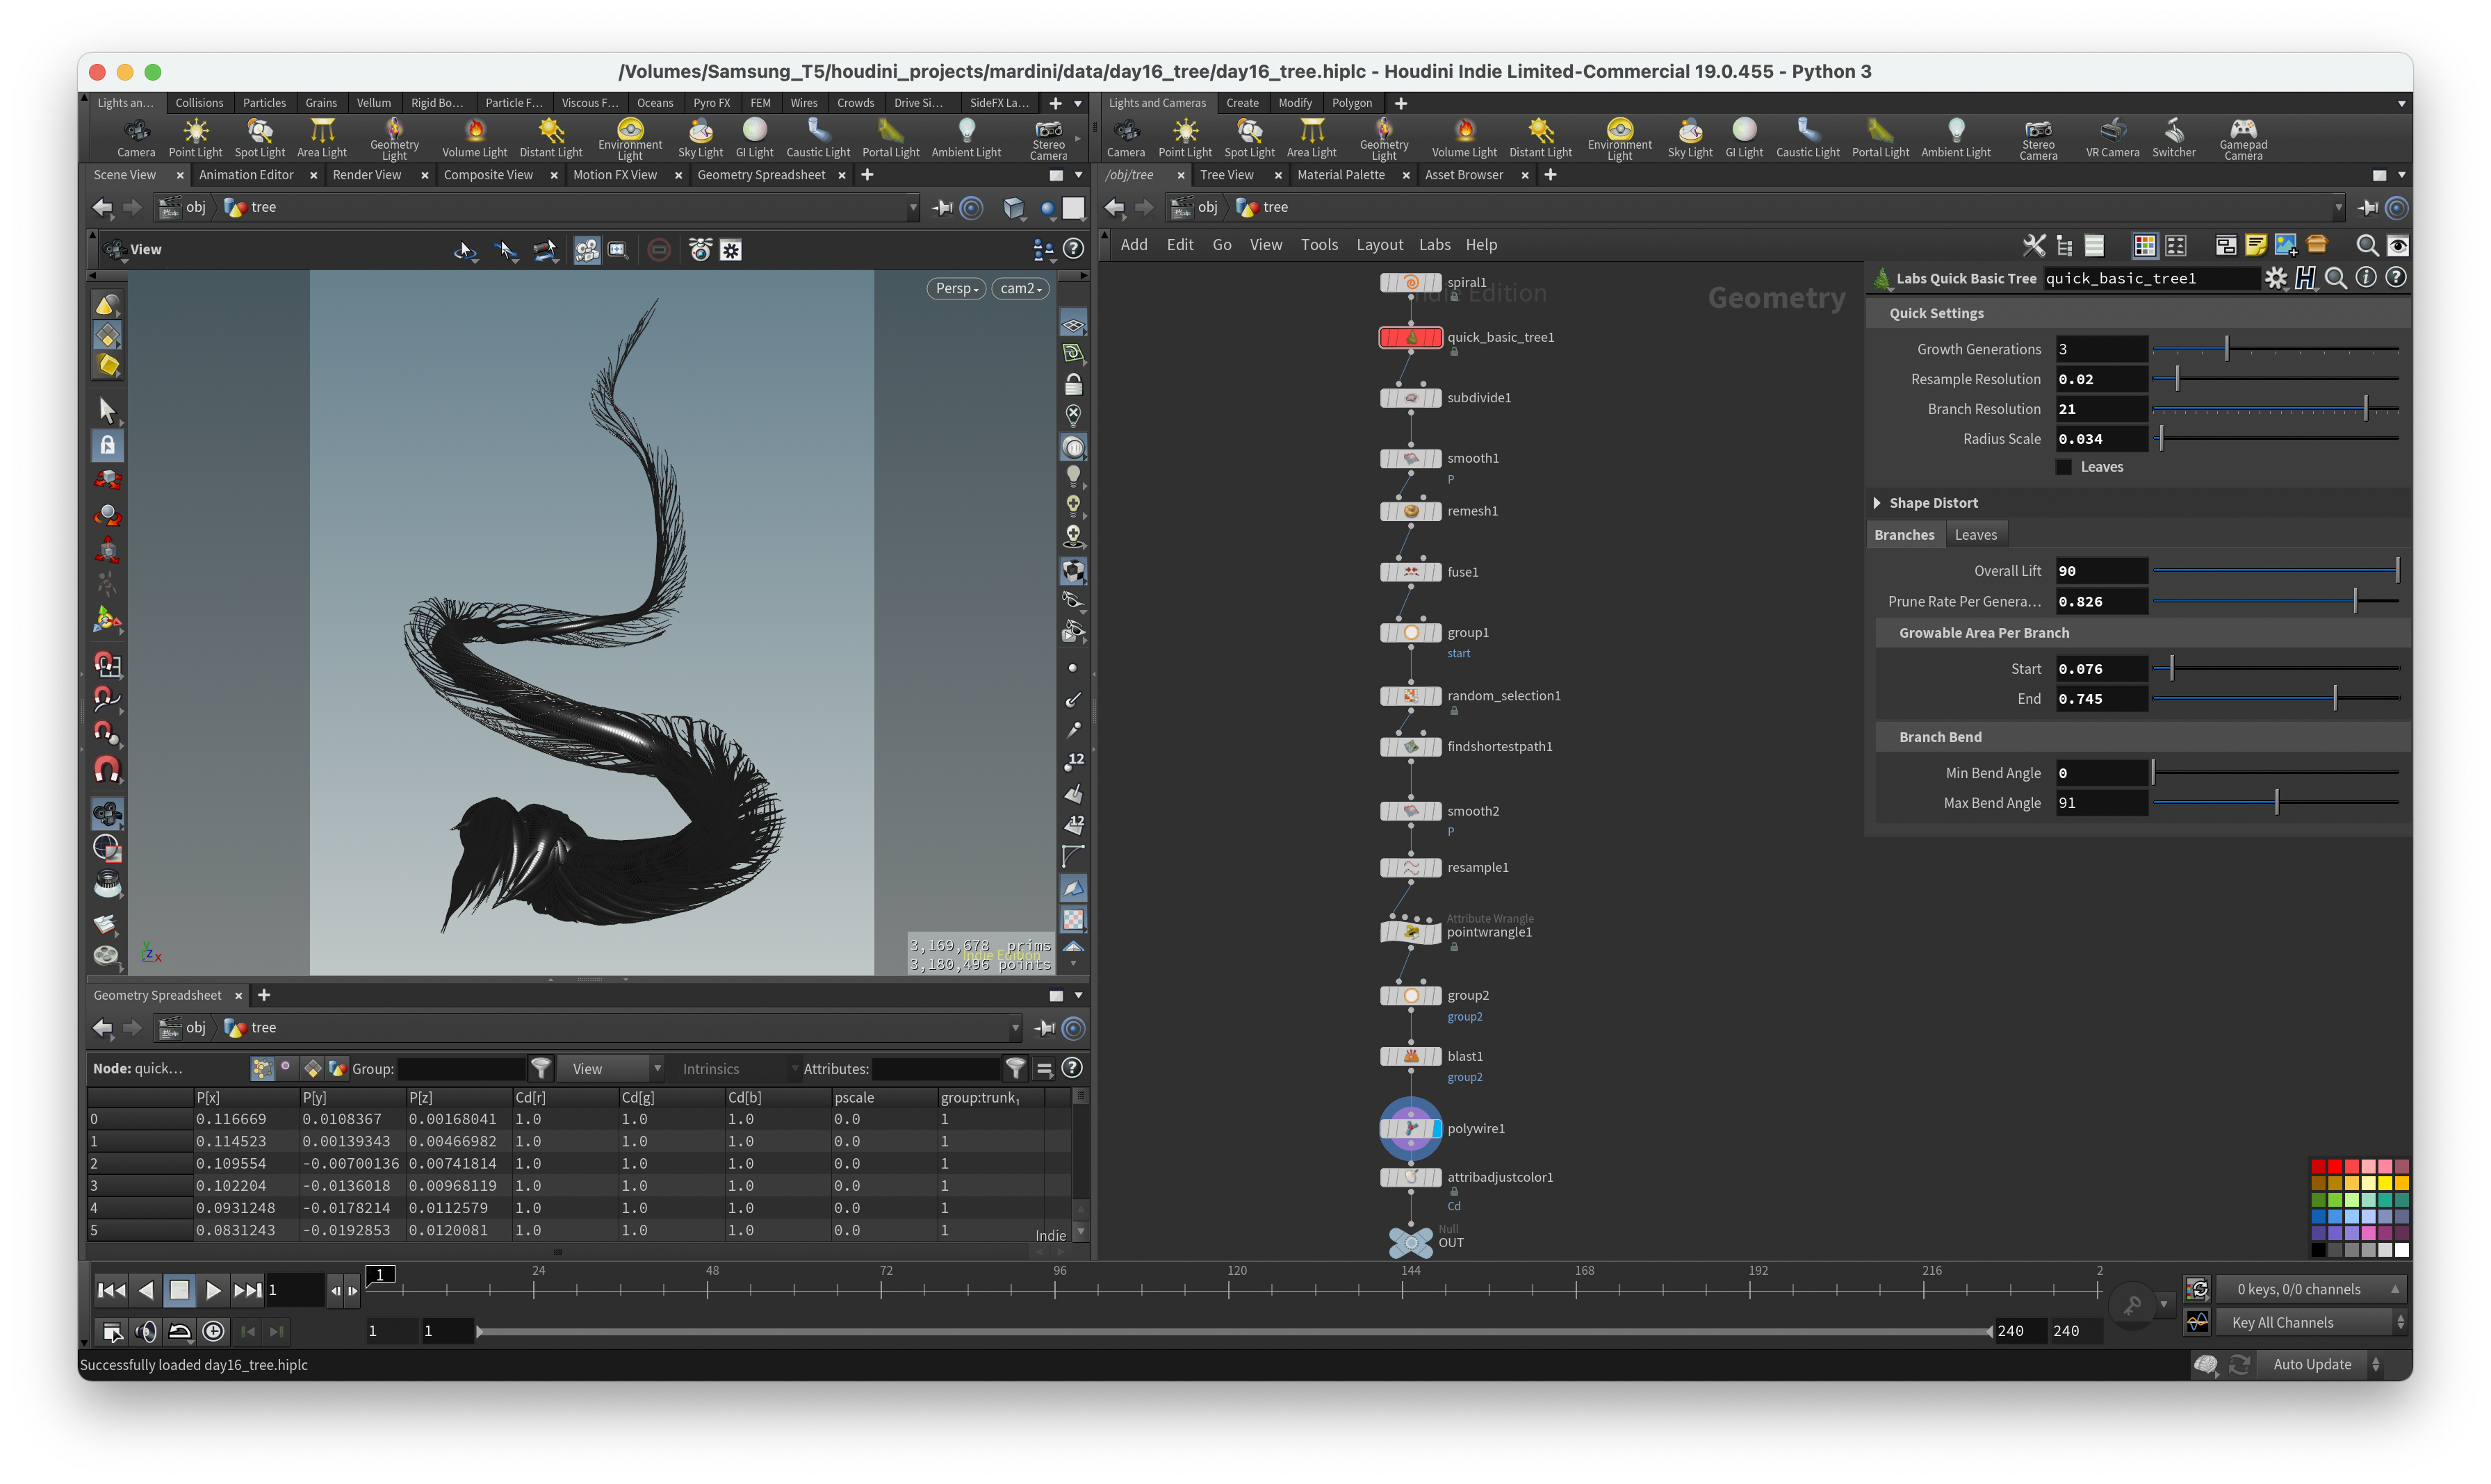Toggle the viewport lock camera icon
This screenshot has width=2491, height=1484.
pyautogui.click(x=1072, y=385)
